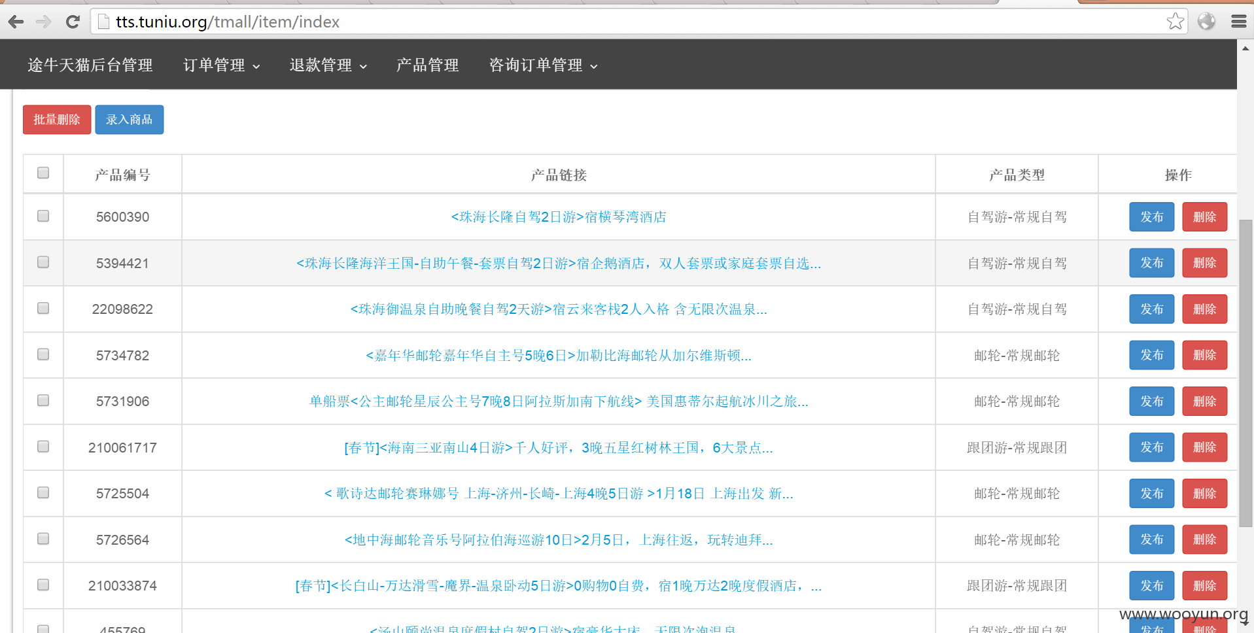Screen dimensions: 1254x633
Task: Click 删除 for product 5394421
Action: tap(1204, 263)
